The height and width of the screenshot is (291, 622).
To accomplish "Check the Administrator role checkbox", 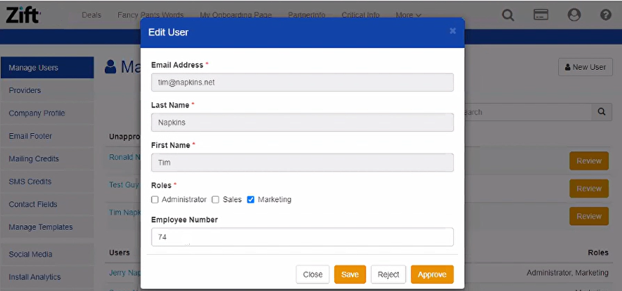I will pyautogui.click(x=155, y=200).
